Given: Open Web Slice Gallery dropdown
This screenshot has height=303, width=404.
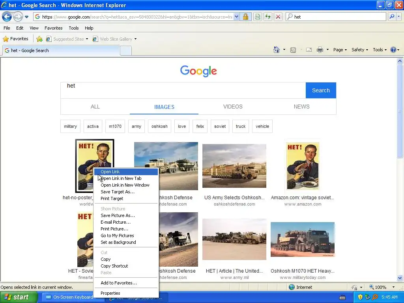Looking at the screenshot, I should click(115, 39).
